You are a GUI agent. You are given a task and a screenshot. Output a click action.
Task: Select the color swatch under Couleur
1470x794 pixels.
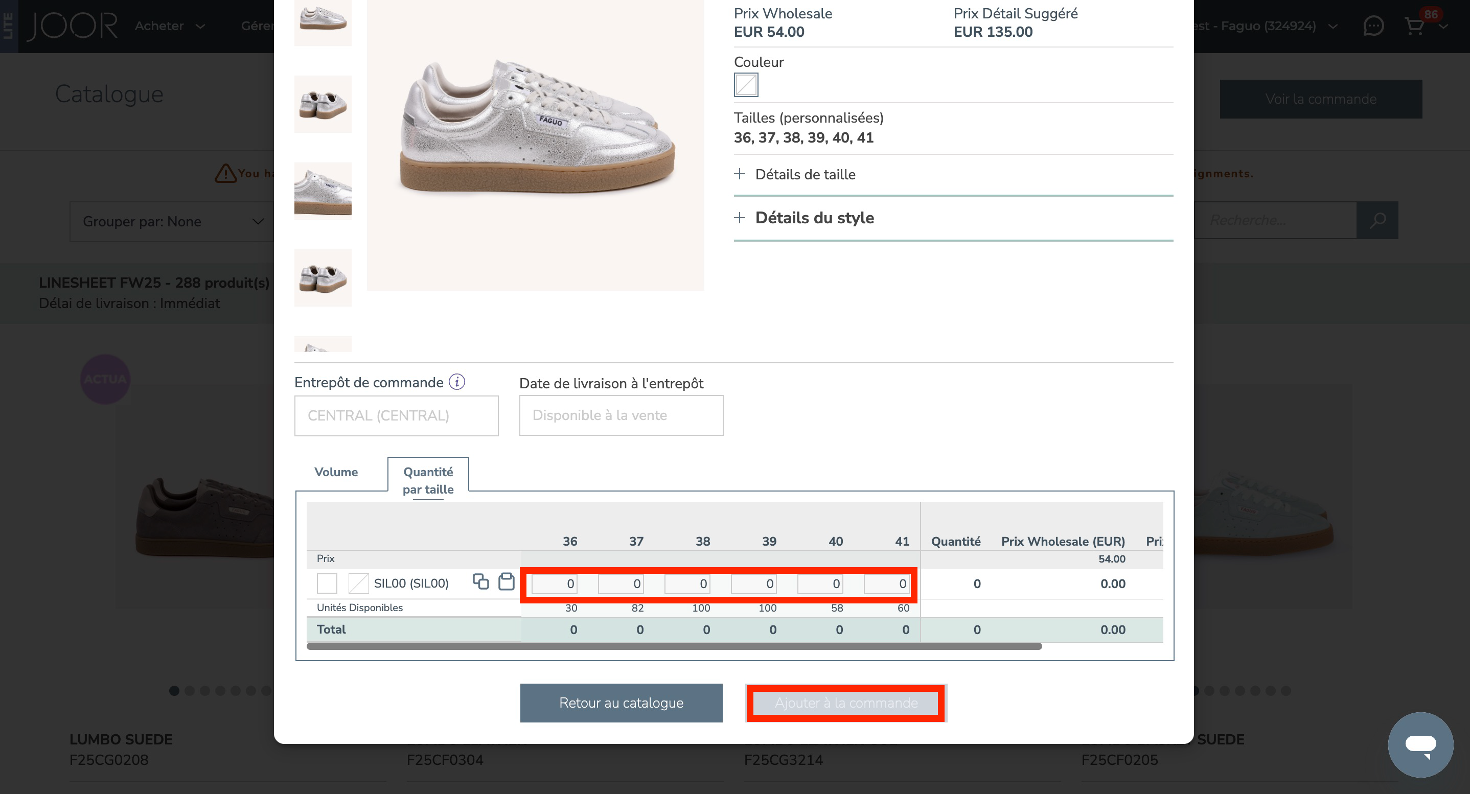tap(745, 85)
